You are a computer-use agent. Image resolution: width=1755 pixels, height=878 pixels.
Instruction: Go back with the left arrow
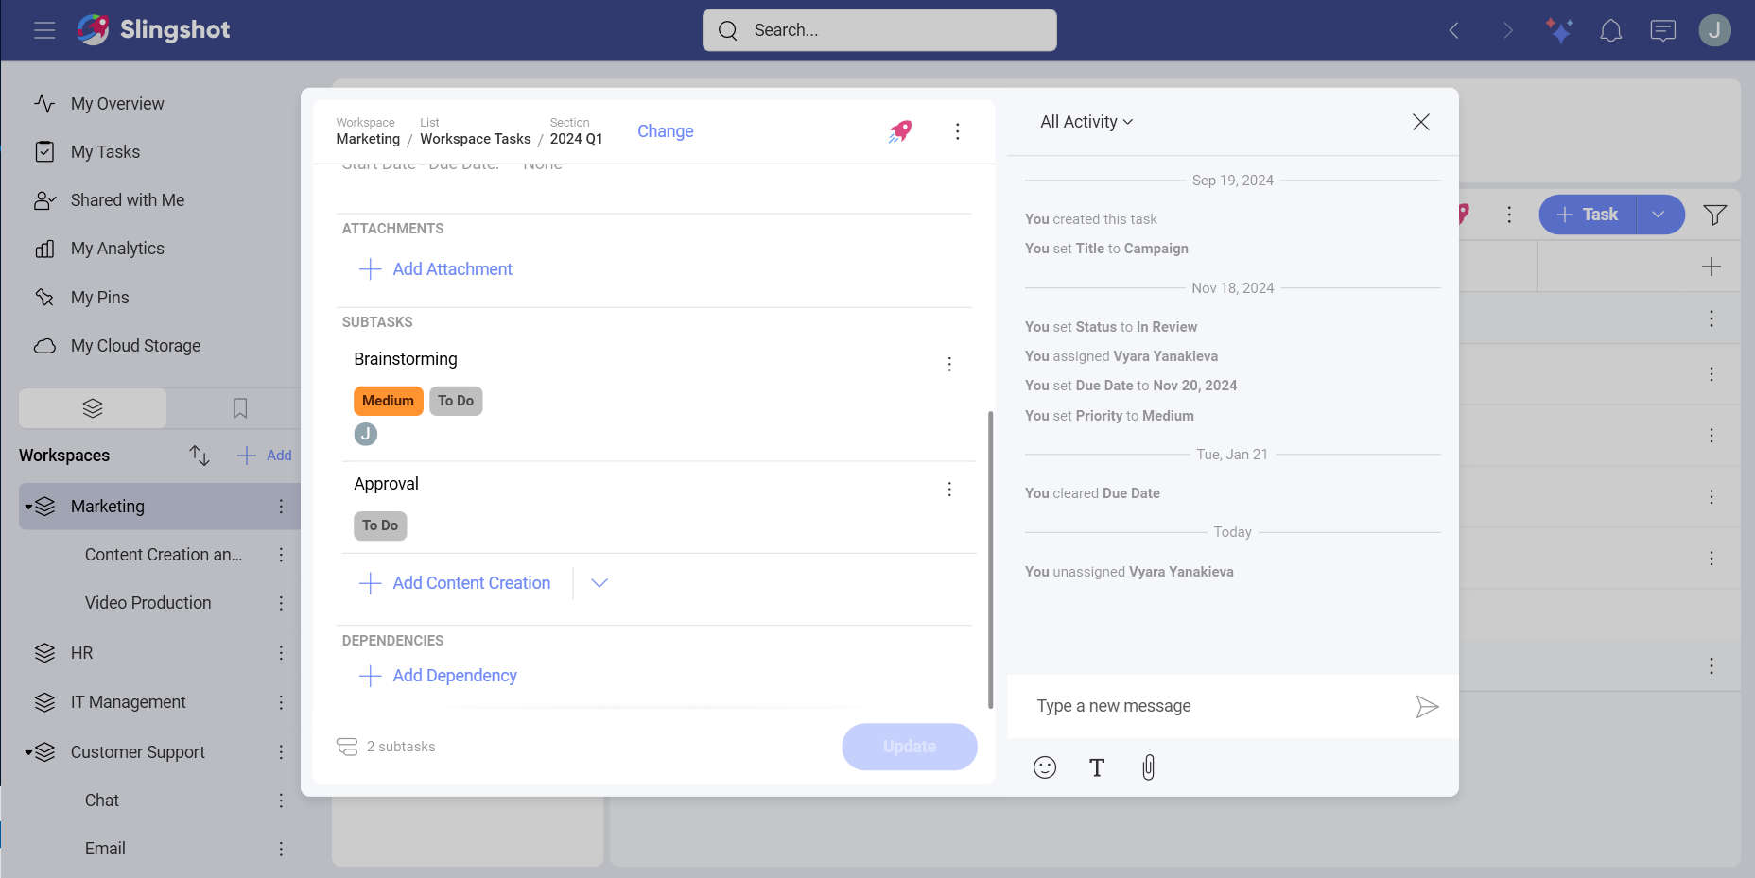pyautogui.click(x=1454, y=30)
